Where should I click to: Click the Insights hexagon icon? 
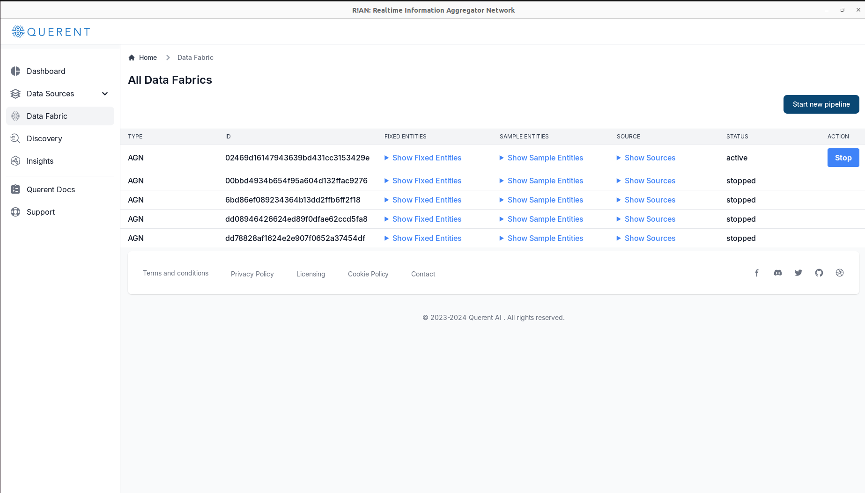pos(15,161)
